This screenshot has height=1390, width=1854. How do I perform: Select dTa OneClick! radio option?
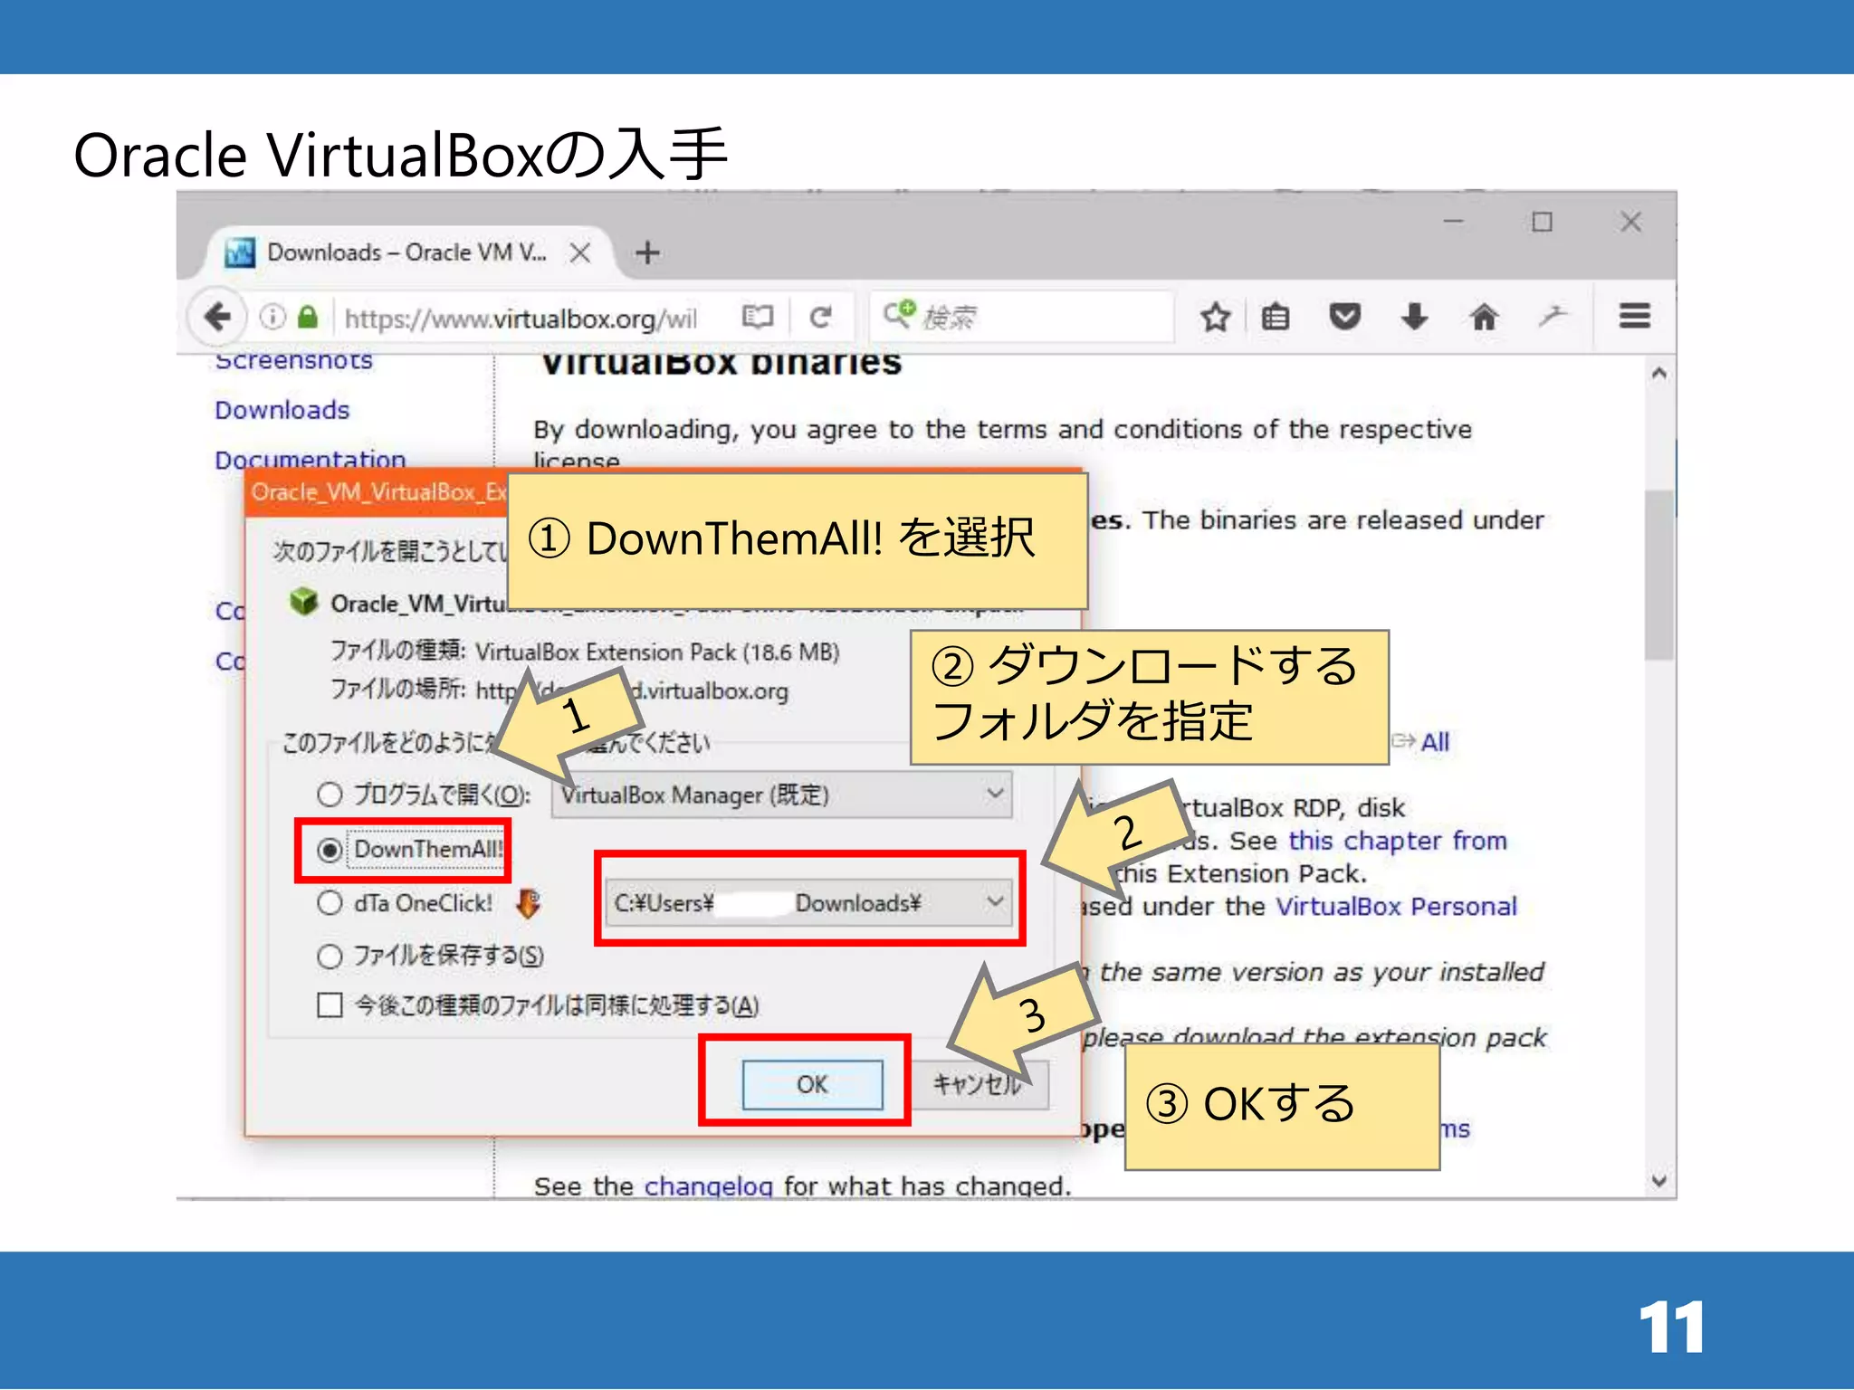pos(330,902)
